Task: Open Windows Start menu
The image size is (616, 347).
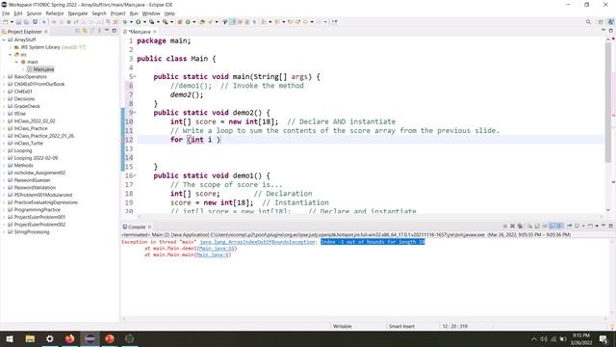Action: 10,338
